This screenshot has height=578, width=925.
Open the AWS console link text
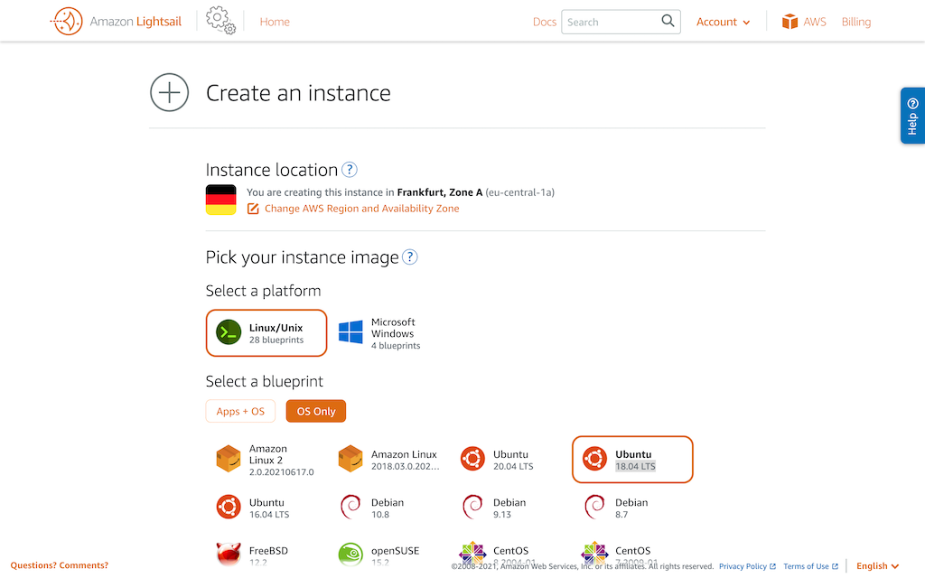point(815,22)
